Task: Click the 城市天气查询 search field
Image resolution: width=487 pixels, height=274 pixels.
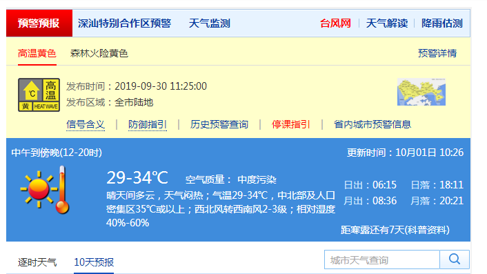Action: pyautogui.click(x=382, y=260)
